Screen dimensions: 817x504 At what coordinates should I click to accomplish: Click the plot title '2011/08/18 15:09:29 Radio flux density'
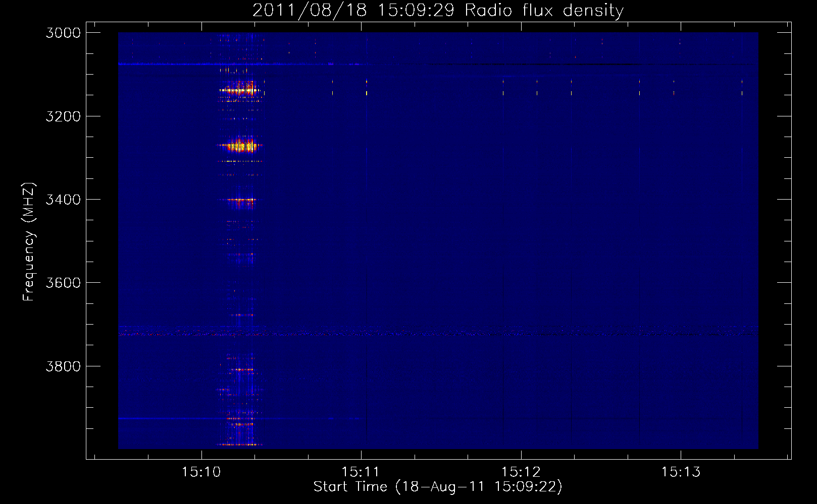tap(438, 10)
